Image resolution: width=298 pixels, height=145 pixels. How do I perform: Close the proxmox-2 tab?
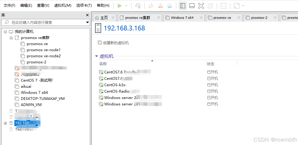(x=275, y=18)
